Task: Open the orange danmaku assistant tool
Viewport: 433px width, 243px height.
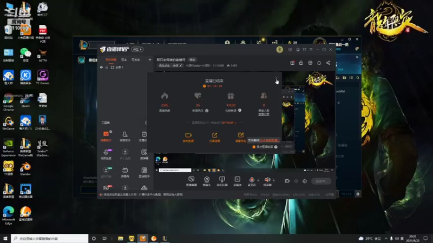Action: click(x=106, y=134)
